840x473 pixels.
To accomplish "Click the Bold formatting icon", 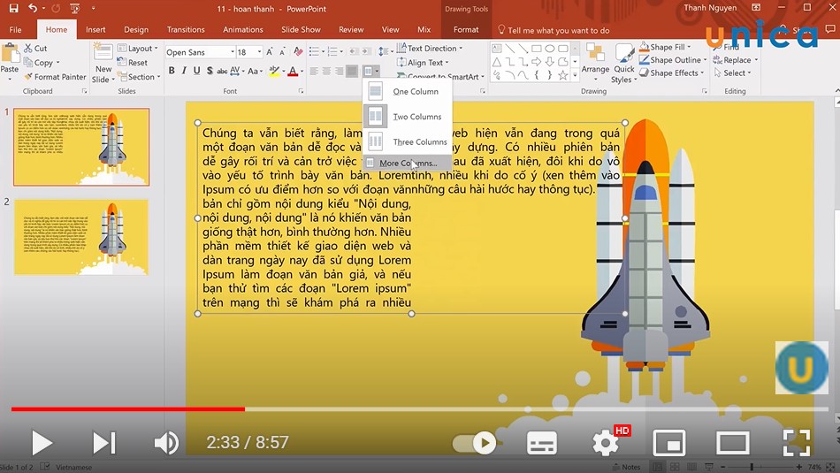I will click(x=172, y=71).
